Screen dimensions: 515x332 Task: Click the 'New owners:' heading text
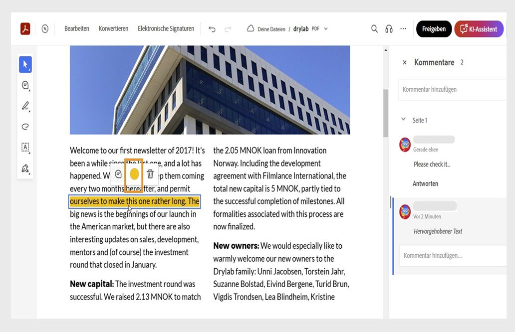pos(236,246)
